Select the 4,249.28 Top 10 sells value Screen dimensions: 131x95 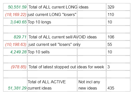coord(15,52)
